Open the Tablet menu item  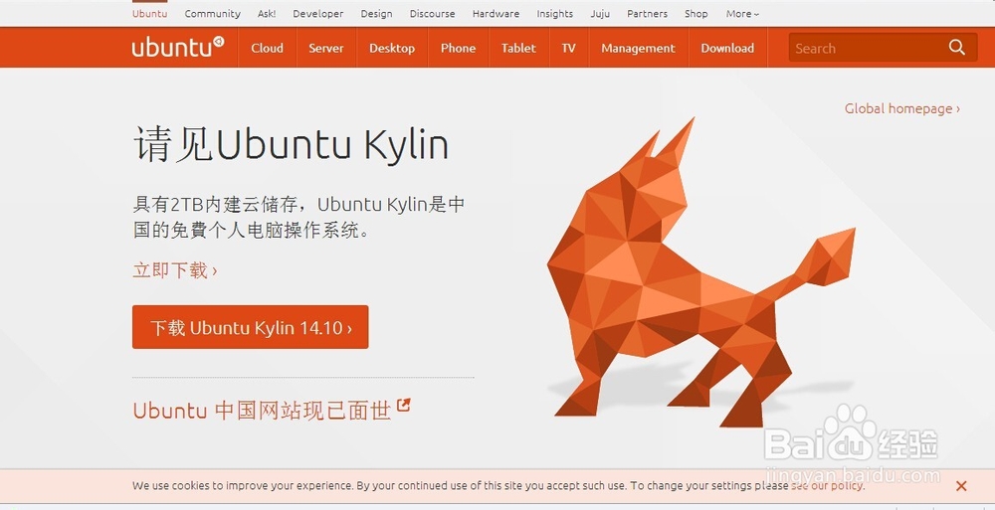point(518,48)
